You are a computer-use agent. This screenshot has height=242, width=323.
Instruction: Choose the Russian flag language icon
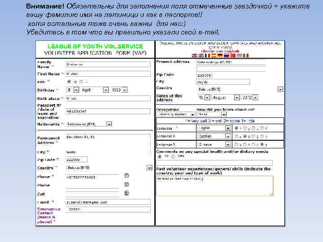(227, 56)
